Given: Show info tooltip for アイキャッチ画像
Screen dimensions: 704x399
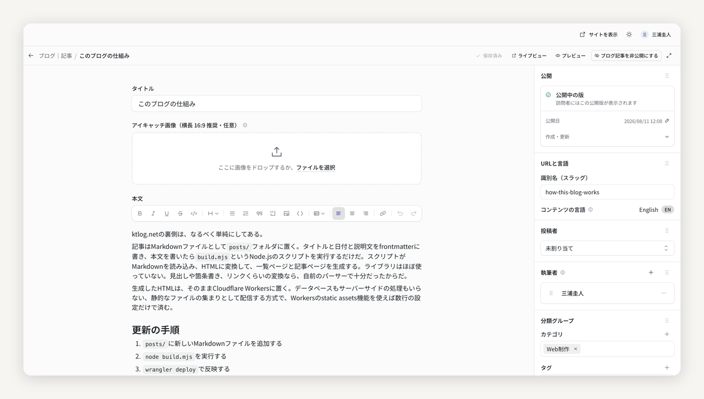Looking at the screenshot, I should click(x=245, y=125).
